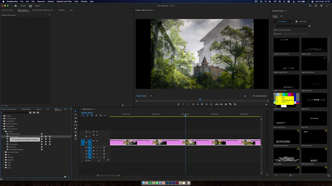Select the Razor tool in the timeline toolbar
The width and height of the screenshot is (332, 186).
point(75,121)
